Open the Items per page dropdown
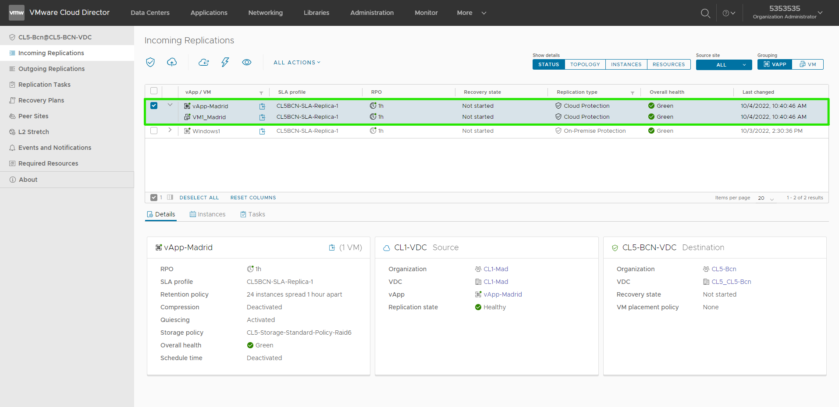 tap(766, 198)
